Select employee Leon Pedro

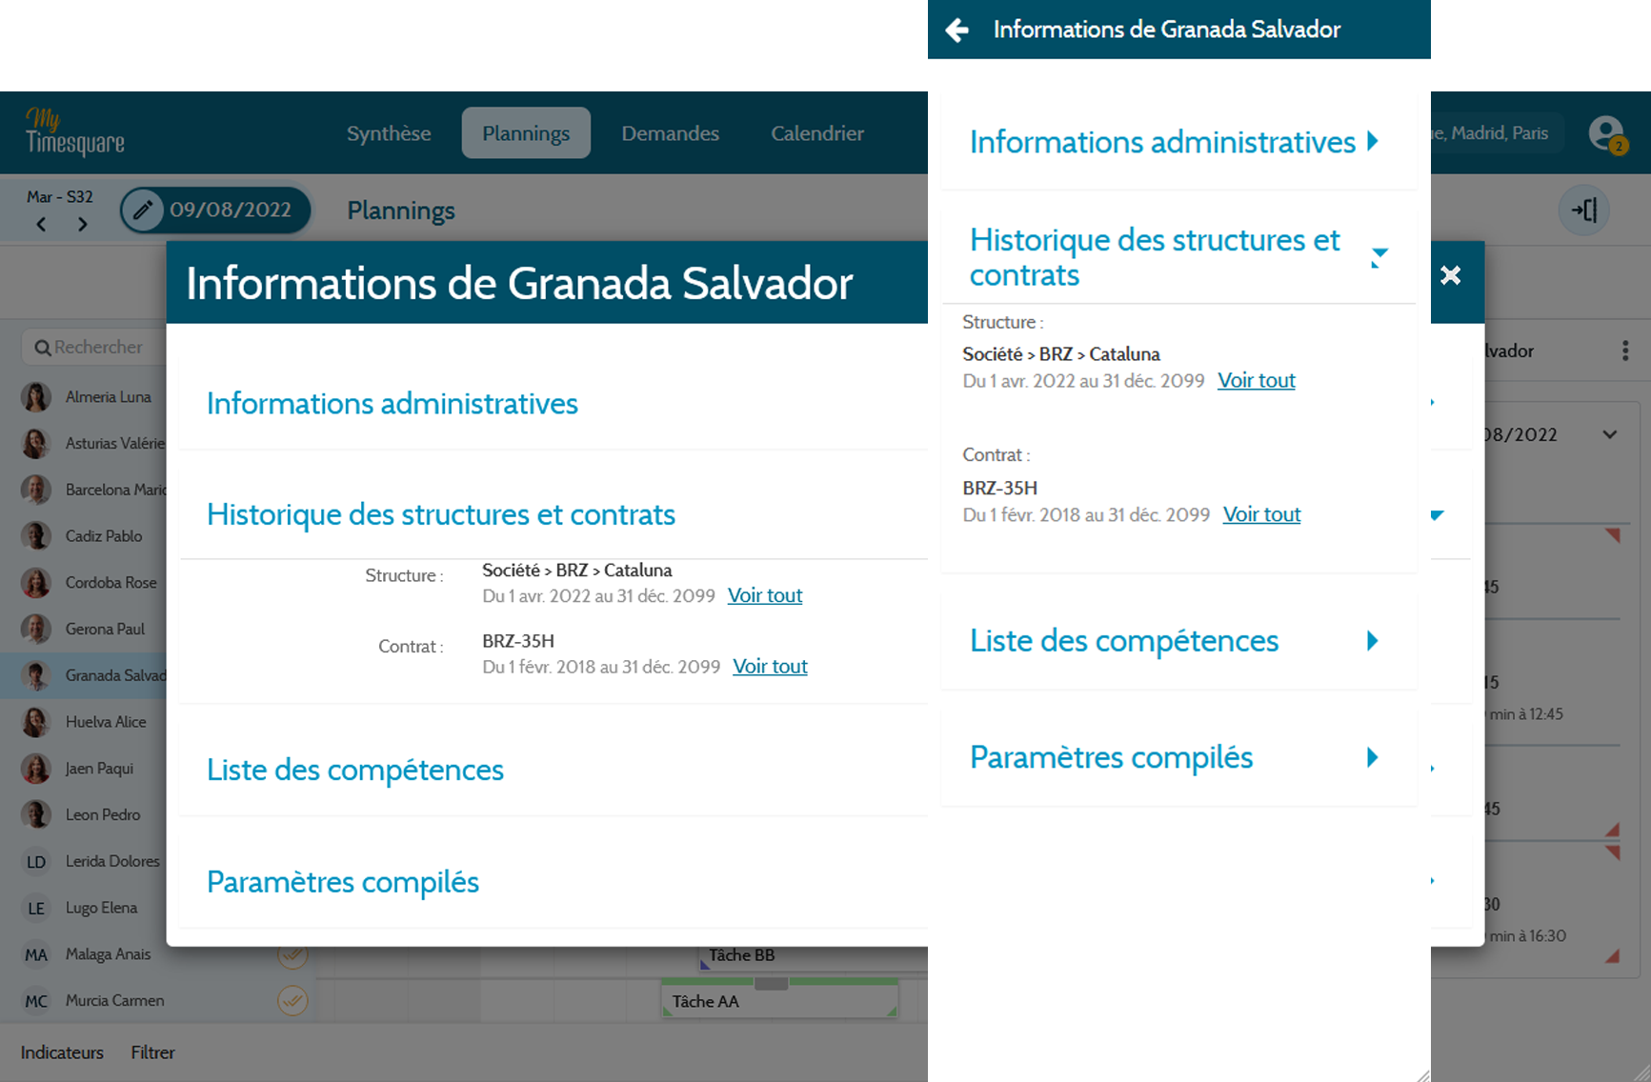84,814
